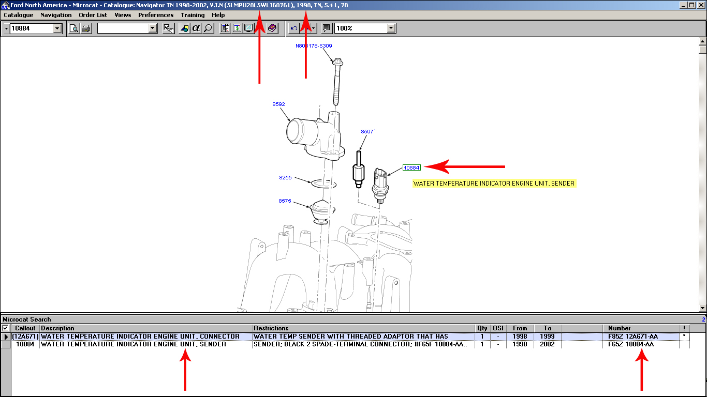The width and height of the screenshot is (707, 397).
Task: Click the monitor display icon
Action: pyautogui.click(x=248, y=28)
